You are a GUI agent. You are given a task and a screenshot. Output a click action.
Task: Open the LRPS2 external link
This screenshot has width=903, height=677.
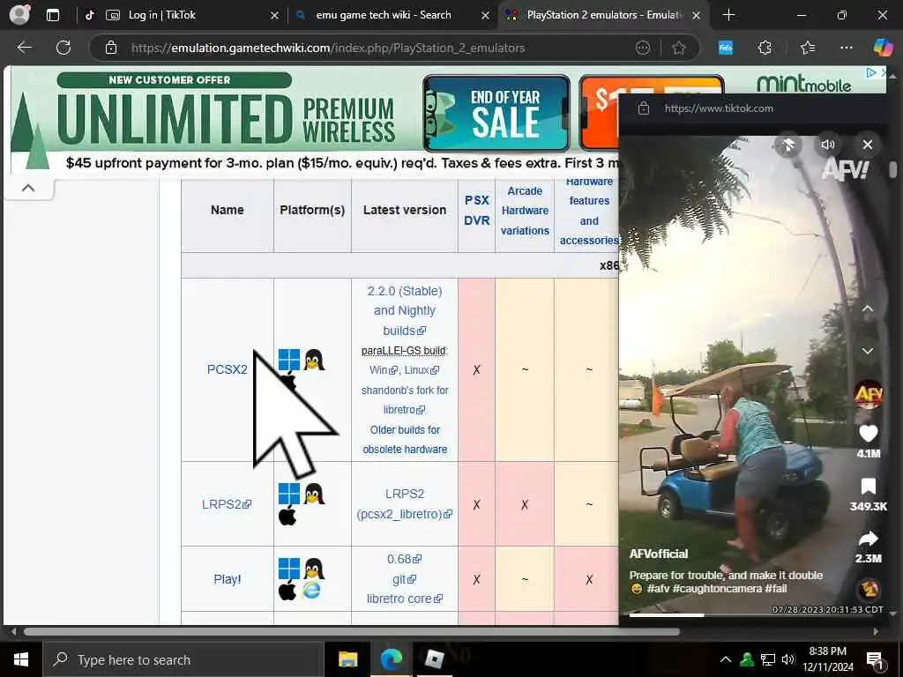coord(227,504)
